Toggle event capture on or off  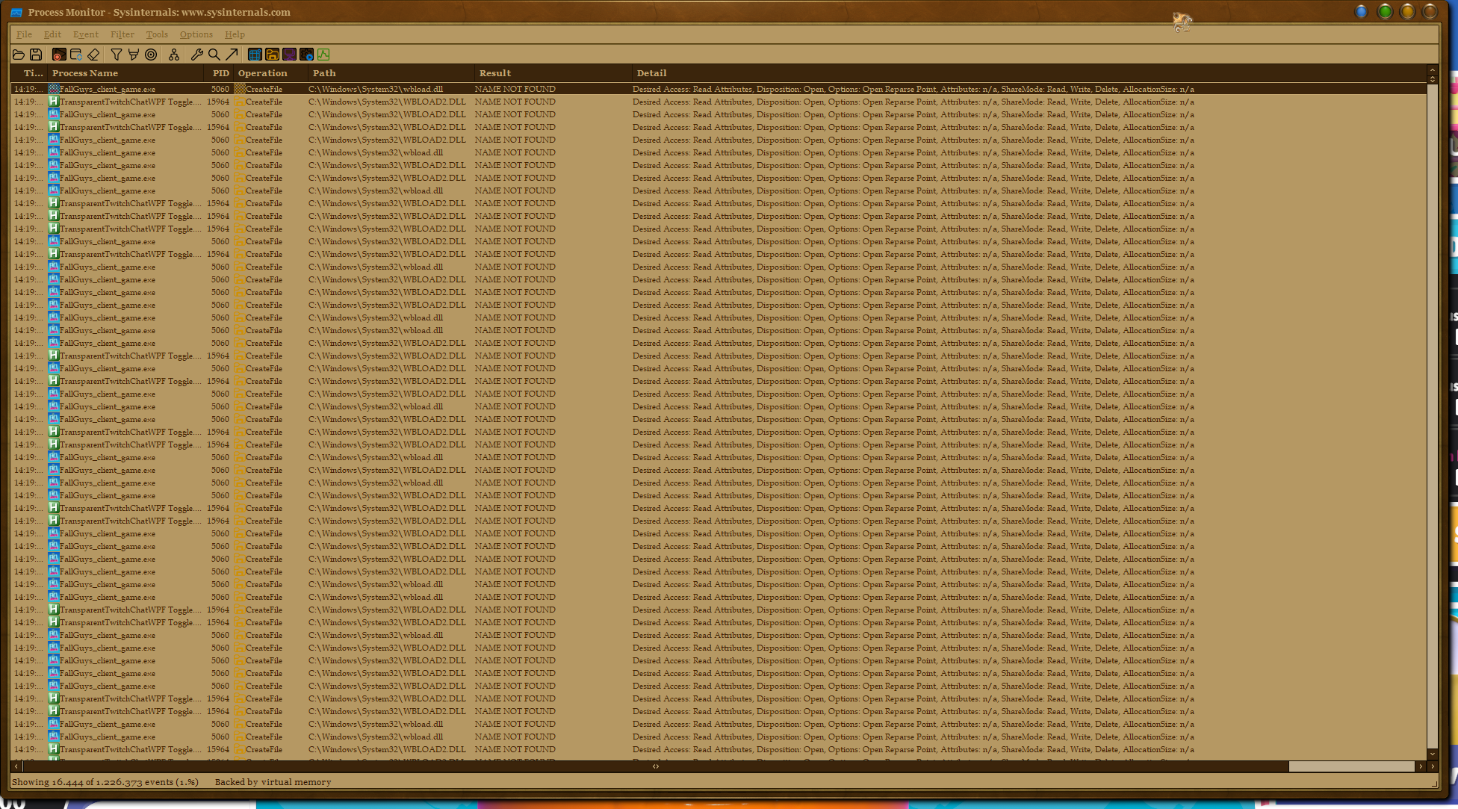click(58, 55)
